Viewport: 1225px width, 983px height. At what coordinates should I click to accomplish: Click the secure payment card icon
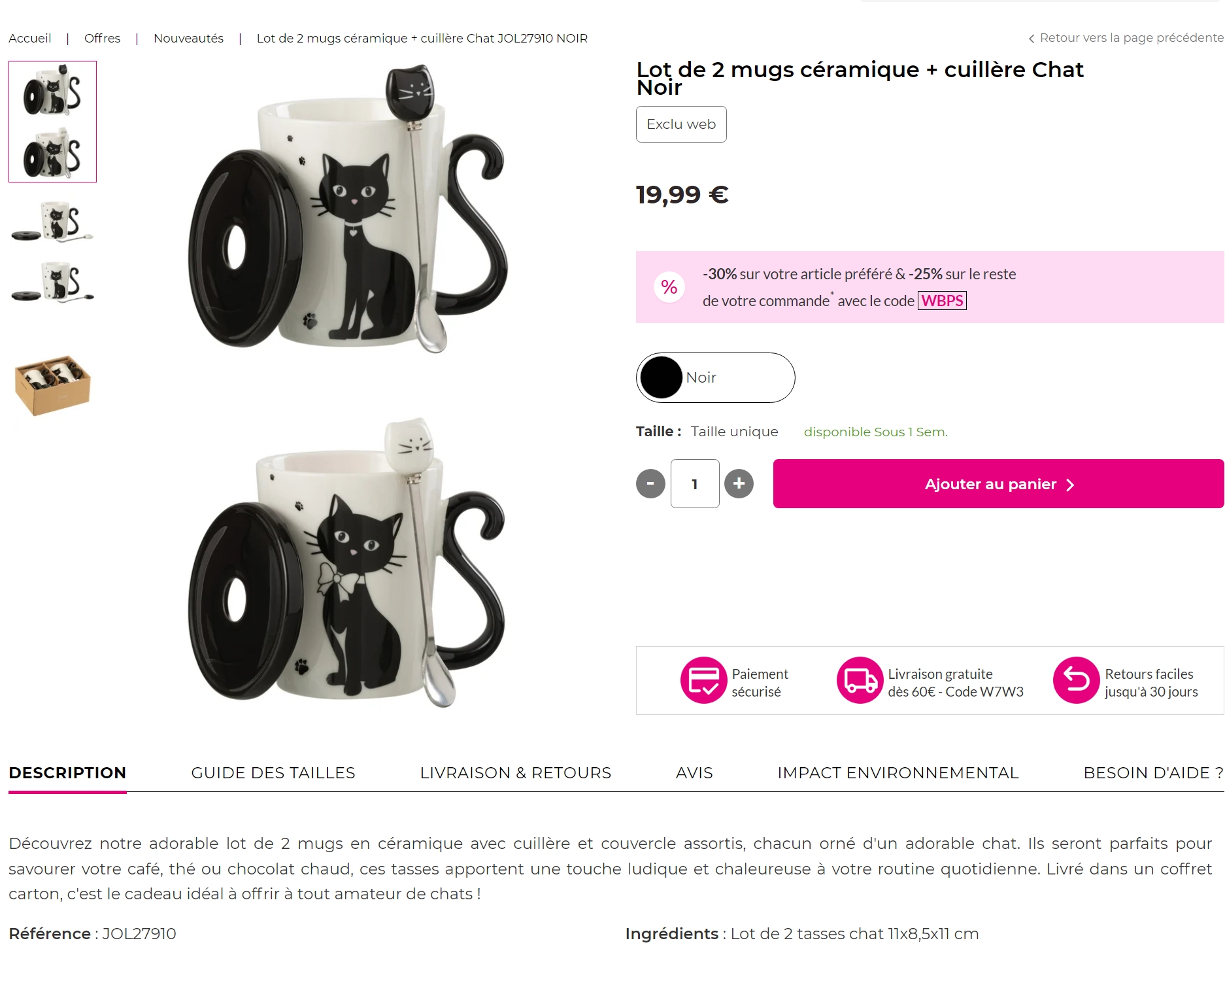703,680
